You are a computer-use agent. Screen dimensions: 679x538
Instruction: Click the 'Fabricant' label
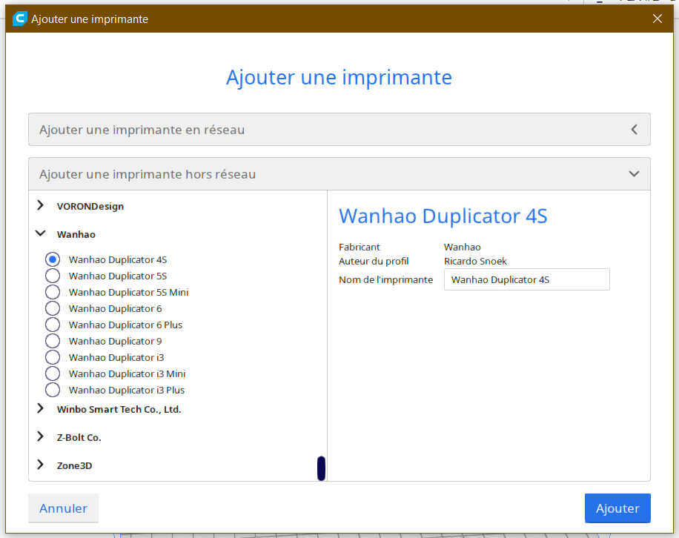coord(360,248)
